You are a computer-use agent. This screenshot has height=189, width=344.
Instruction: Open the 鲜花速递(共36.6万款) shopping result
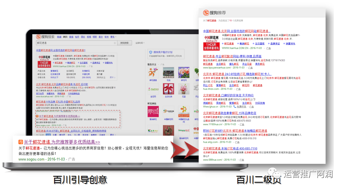71,131
